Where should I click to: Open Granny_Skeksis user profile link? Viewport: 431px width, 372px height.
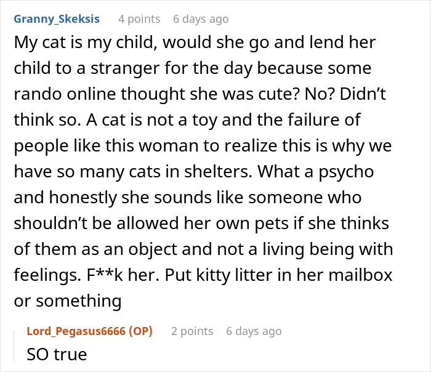point(57,19)
